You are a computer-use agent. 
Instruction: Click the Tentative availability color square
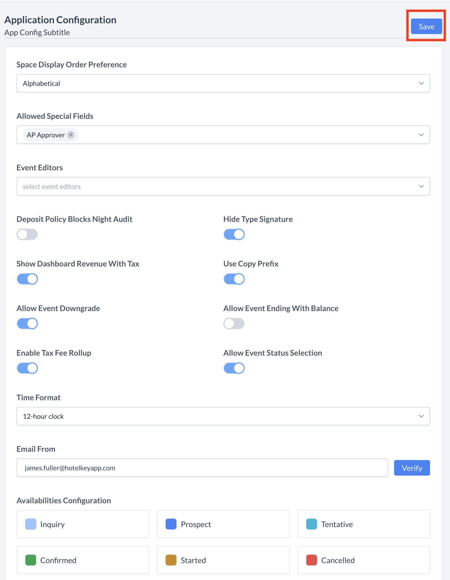point(311,524)
